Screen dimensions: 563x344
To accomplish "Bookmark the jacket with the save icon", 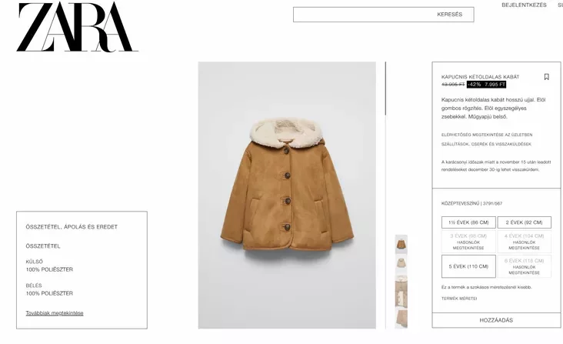I will pyautogui.click(x=547, y=77).
